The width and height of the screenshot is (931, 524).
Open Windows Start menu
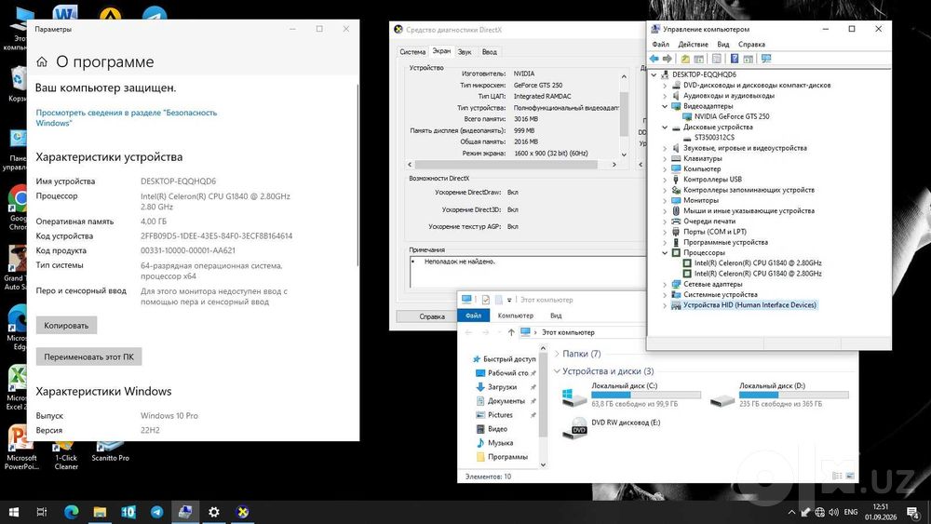pos(13,512)
